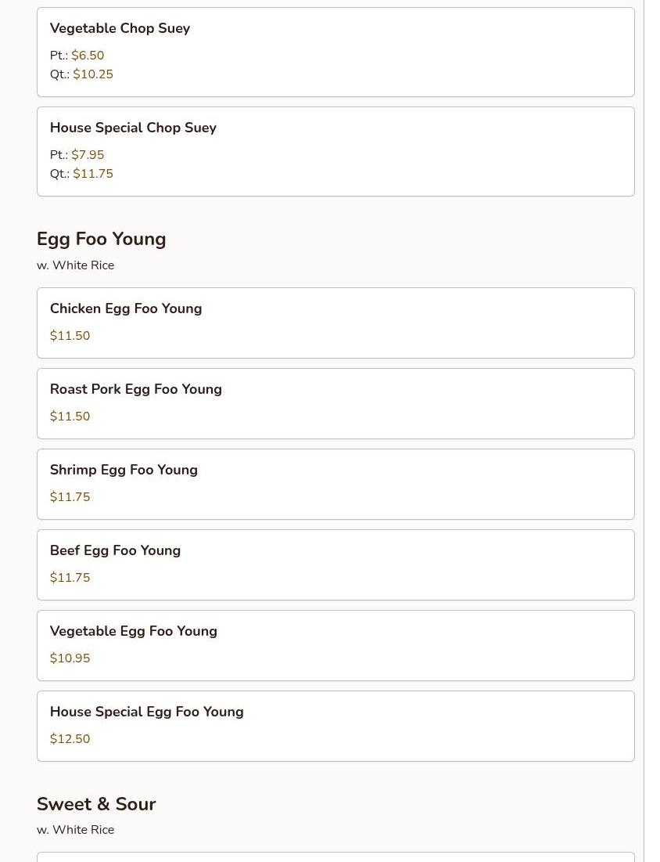Select Roast Pork Egg Foo Young
This screenshot has height=862, width=660.
[335, 403]
